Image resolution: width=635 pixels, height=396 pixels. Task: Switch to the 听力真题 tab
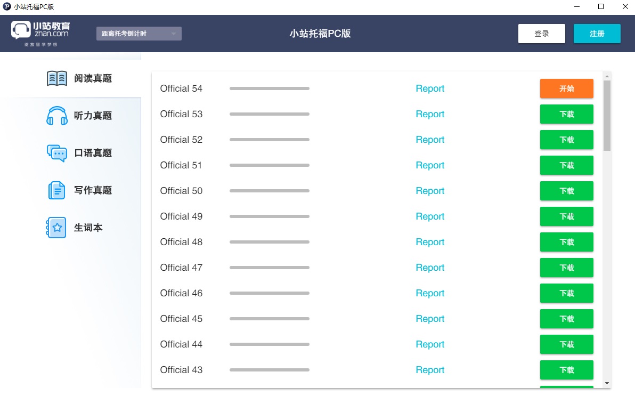(93, 116)
